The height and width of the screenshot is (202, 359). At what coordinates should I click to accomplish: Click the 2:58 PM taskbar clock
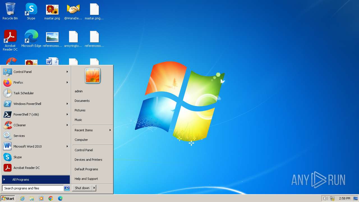click(x=344, y=198)
